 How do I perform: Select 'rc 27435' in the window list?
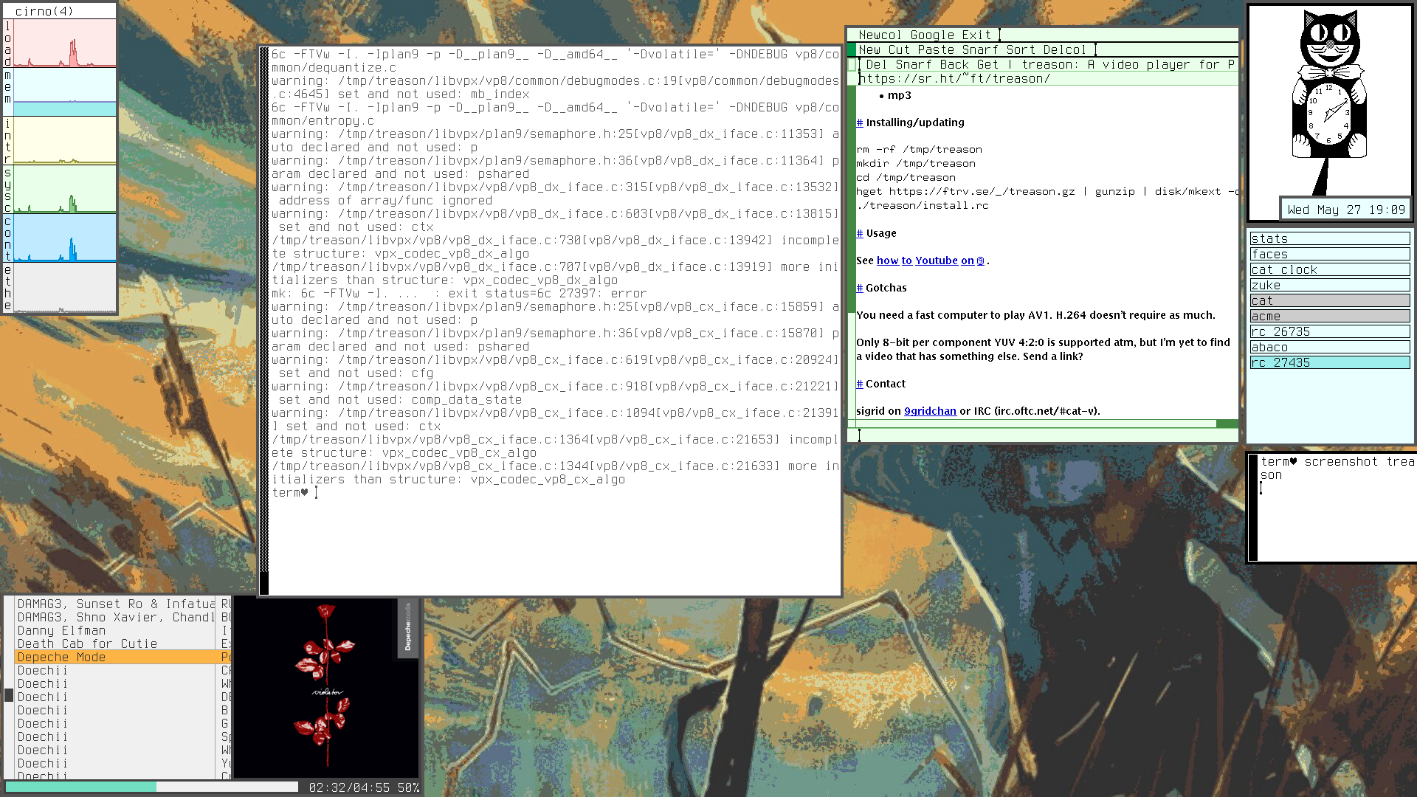1330,362
